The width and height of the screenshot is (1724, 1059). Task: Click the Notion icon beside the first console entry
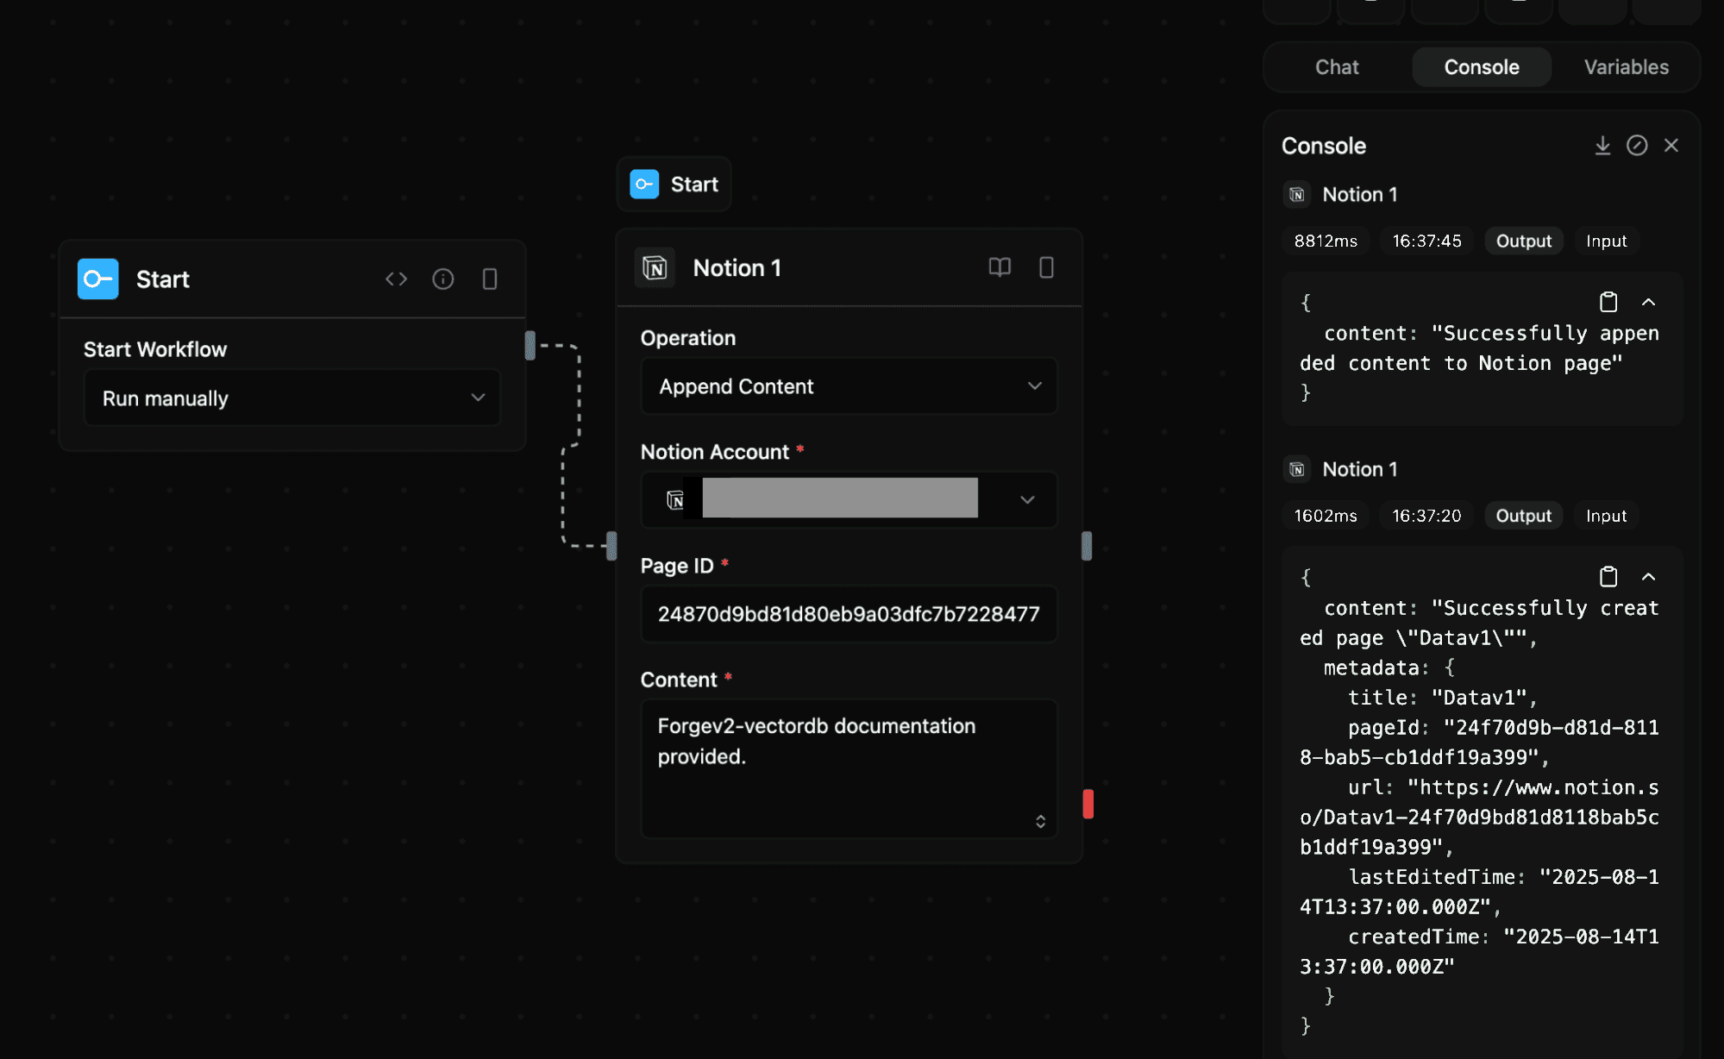pos(1296,194)
